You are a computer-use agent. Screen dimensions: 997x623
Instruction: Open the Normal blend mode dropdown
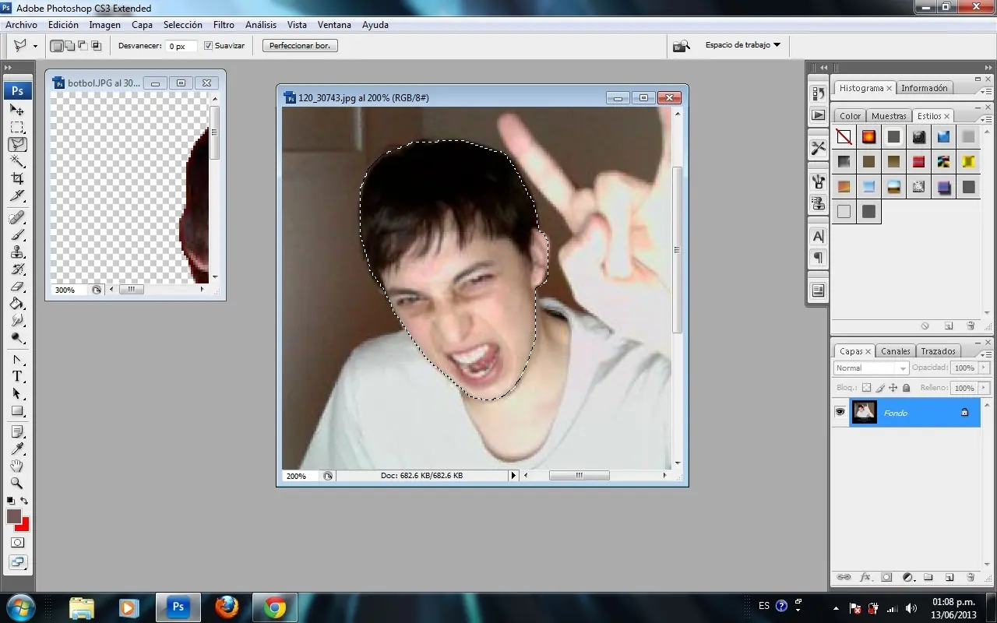click(x=871, y=368)
